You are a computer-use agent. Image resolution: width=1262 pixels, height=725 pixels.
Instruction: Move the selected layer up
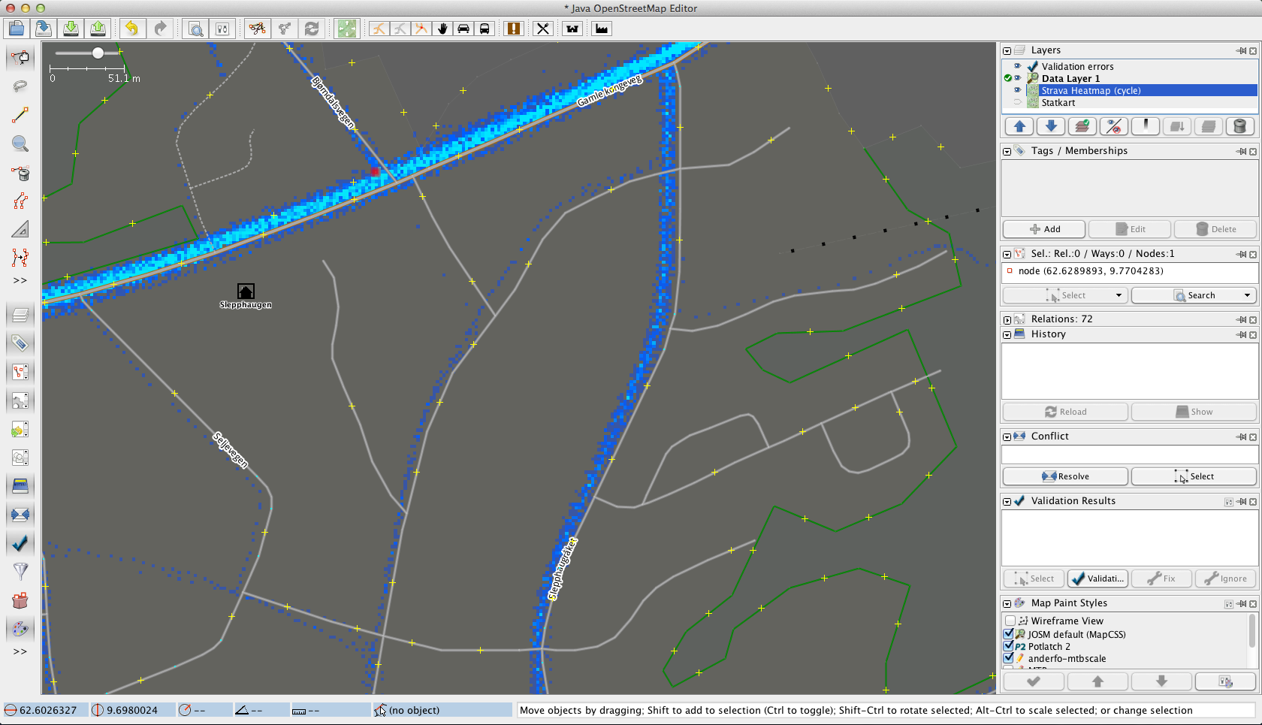[x=1019, y=126]
